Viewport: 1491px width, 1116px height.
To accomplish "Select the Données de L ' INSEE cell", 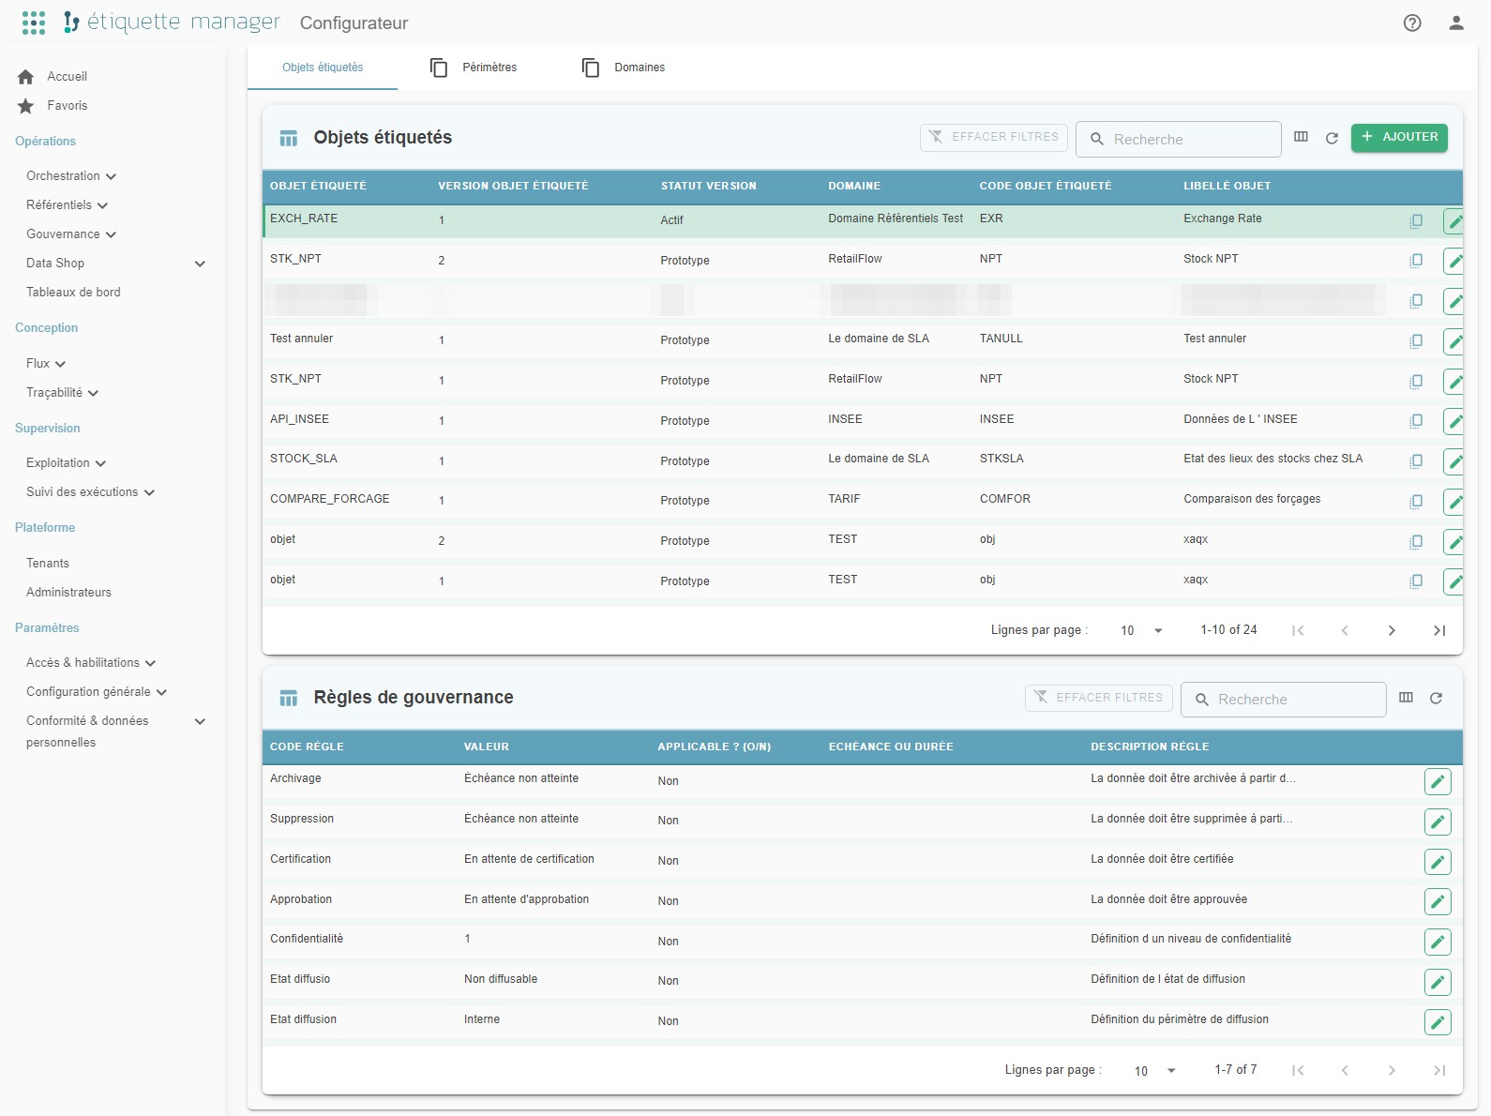I will point(1241,419).
